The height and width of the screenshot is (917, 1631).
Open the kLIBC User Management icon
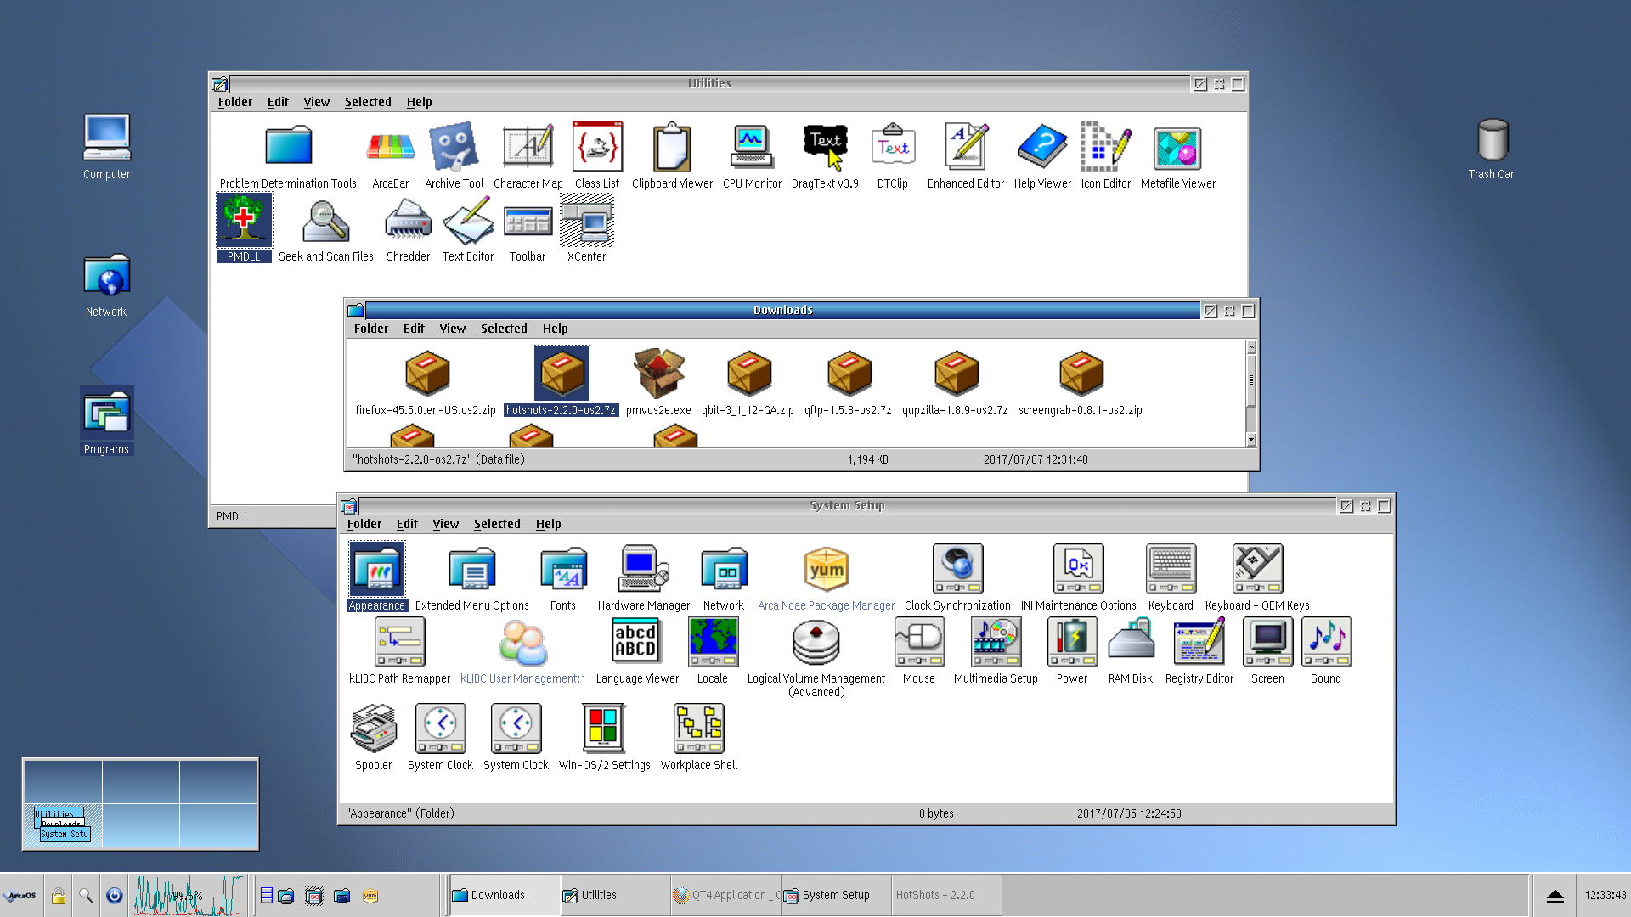coord(522,642)
